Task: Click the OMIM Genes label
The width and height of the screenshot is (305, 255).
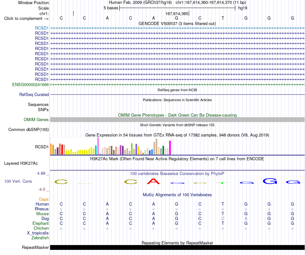Action: click(x=36, y=119)
